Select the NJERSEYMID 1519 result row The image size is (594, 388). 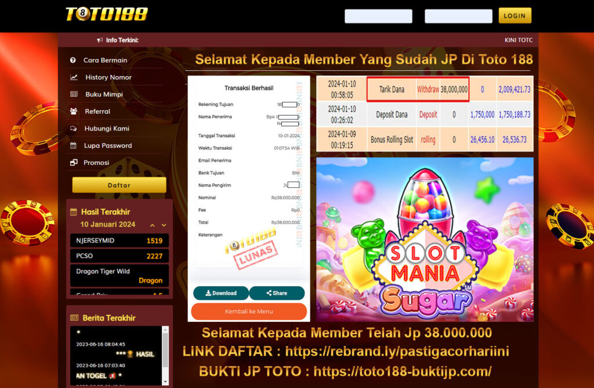[119, 241]
